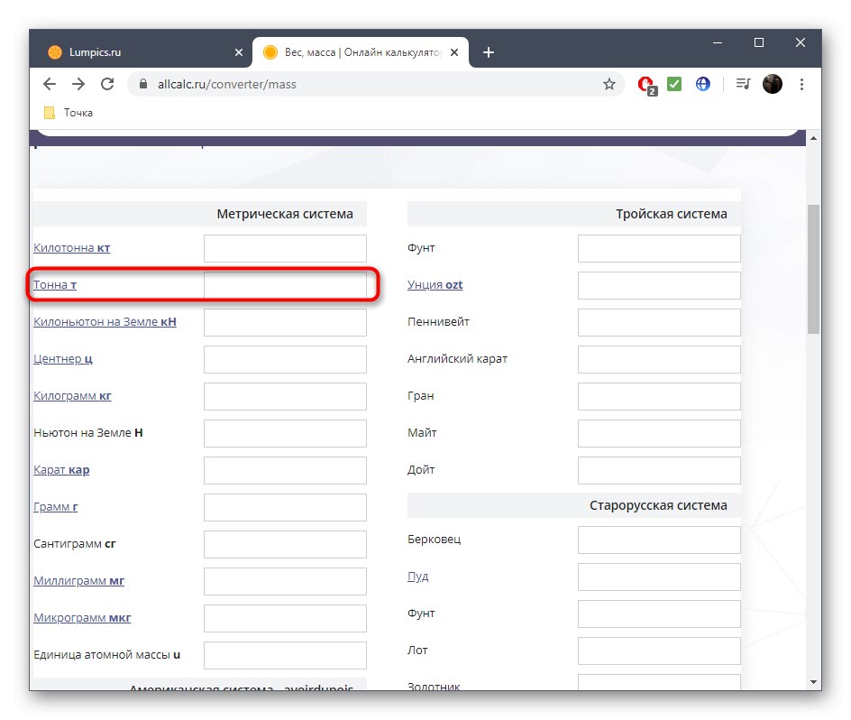Viewport: 851px width, 720px height.
Task: Focus the Гран input field
Action: [659, 396]
